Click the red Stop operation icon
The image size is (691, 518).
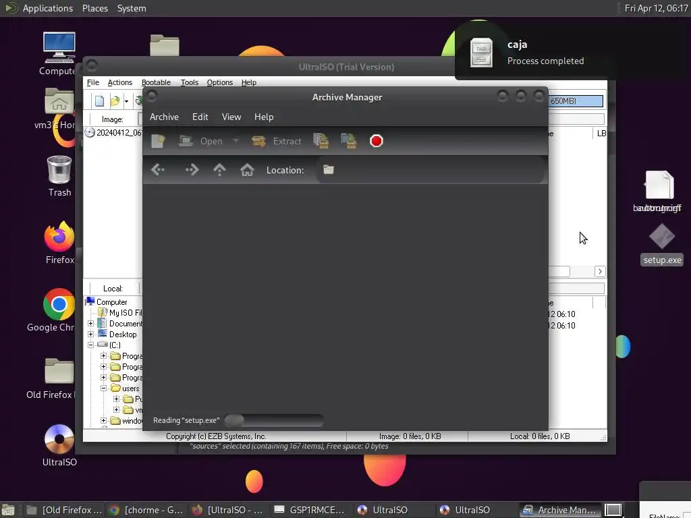tap(377, 141)
